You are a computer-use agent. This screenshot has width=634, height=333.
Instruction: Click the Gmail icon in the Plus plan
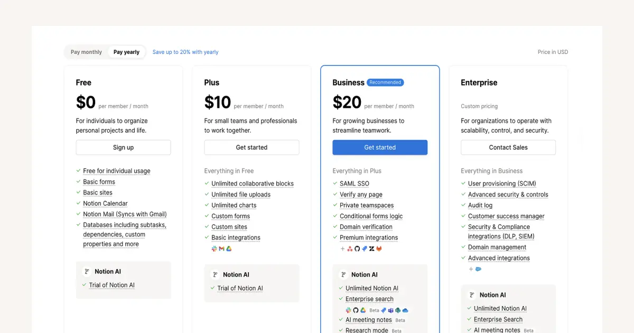point(221,248)
